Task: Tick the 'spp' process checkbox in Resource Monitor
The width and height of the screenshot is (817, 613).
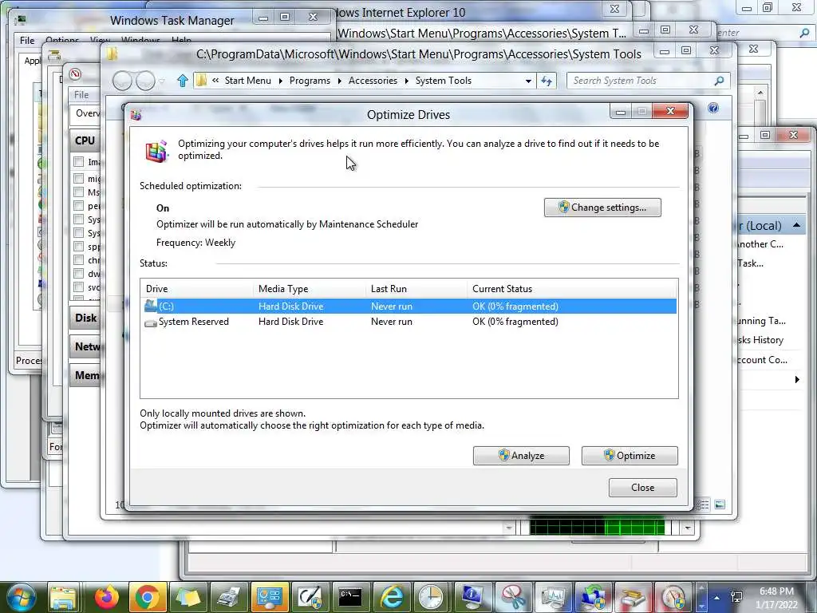Action: click(79, 246)
